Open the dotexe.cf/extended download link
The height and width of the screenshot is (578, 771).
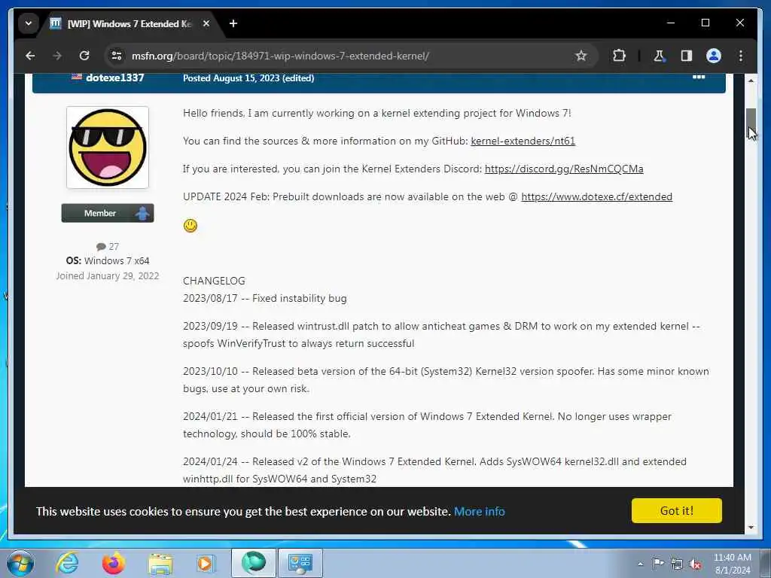pos(596,196)
